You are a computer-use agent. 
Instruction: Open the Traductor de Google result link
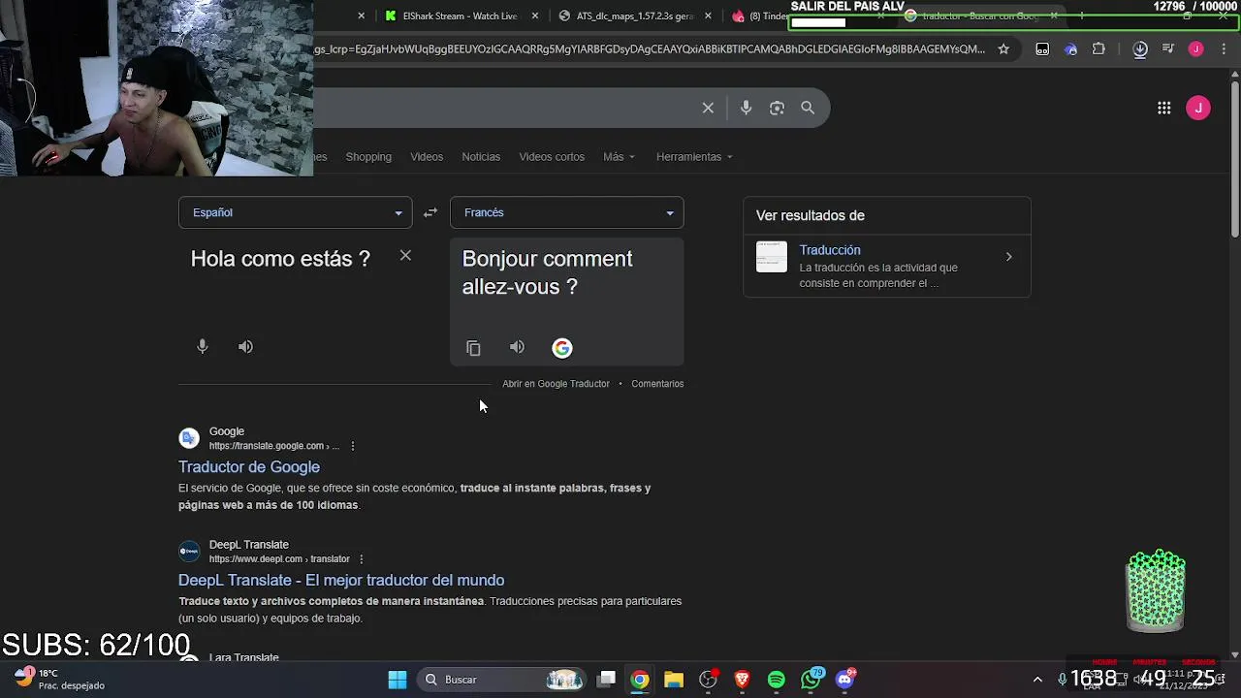click(249, 467)
